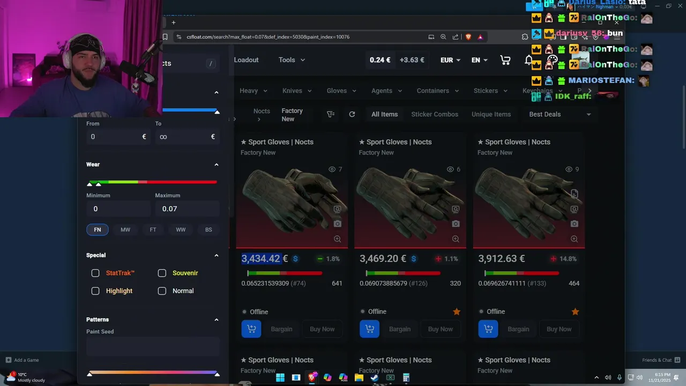Click the blue S badge next to 3,434.42 €
This screenshot has width=686, height=386.
(295, 259)
